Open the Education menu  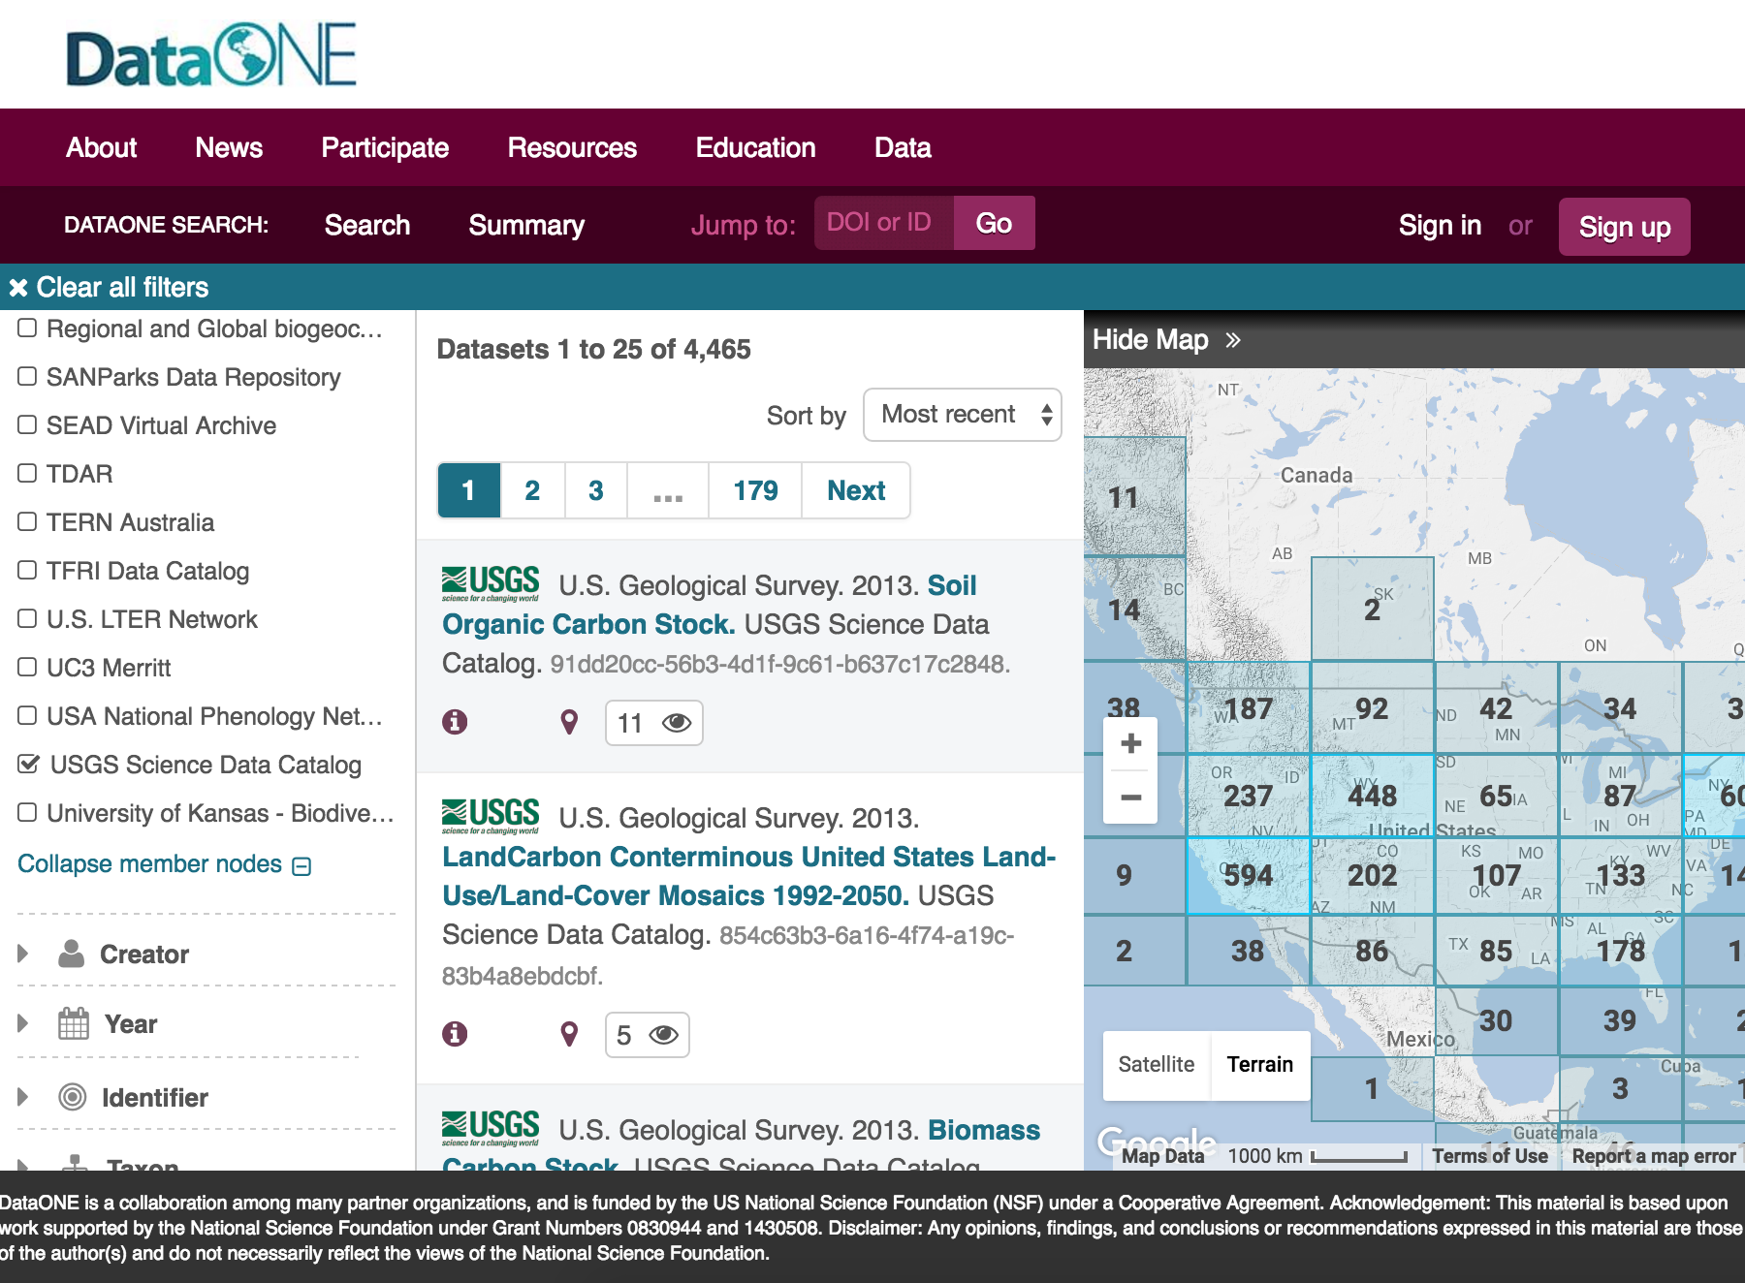click(x=755, y=147)
